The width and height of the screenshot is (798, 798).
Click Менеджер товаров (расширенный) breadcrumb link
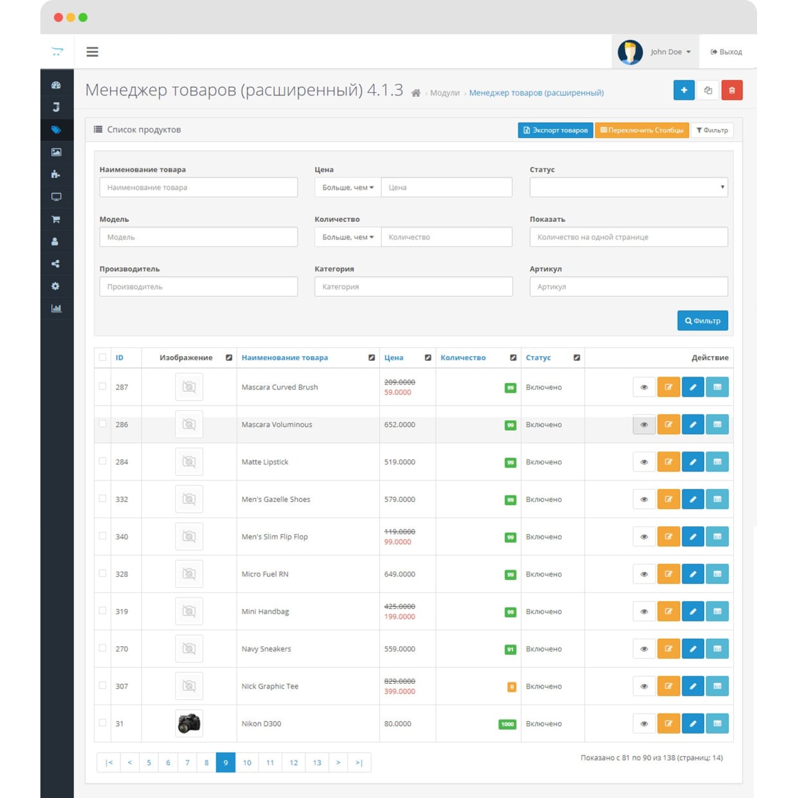[536, 93]
